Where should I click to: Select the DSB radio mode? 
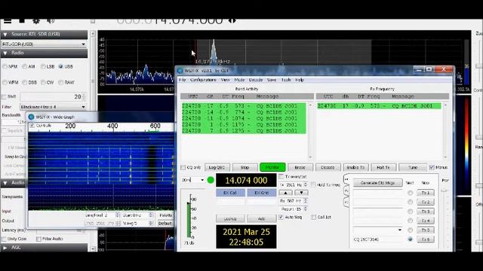[24, 82]
